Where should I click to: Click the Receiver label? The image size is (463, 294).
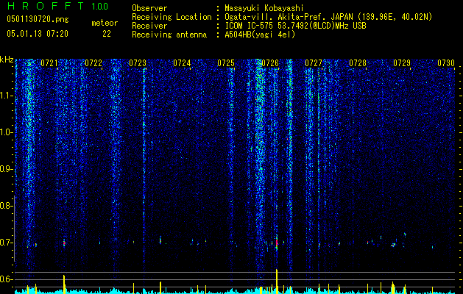(x=149, y=26)
